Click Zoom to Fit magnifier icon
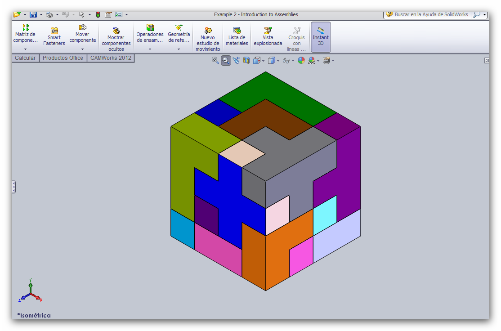Screen dimensions: 501x331 (x=215, y=60)
